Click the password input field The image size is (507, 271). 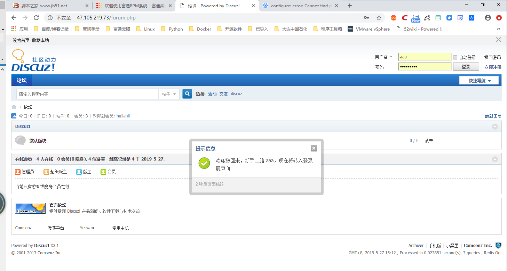tap(425, 67)
